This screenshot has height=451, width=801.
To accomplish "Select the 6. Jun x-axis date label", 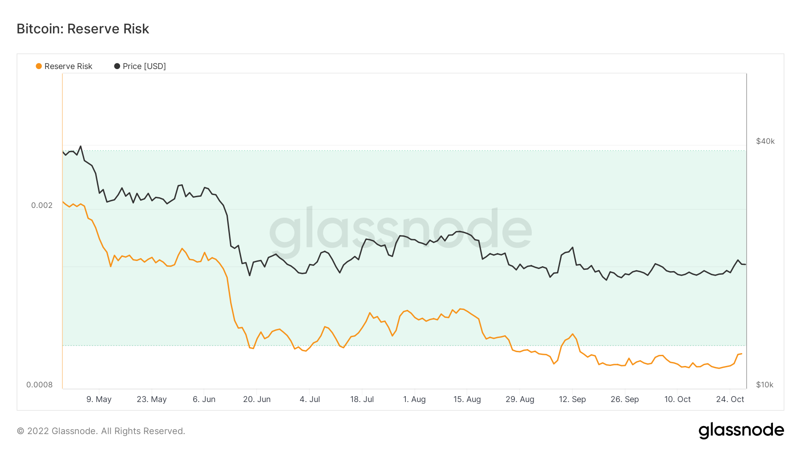I will tap(204, 399).
